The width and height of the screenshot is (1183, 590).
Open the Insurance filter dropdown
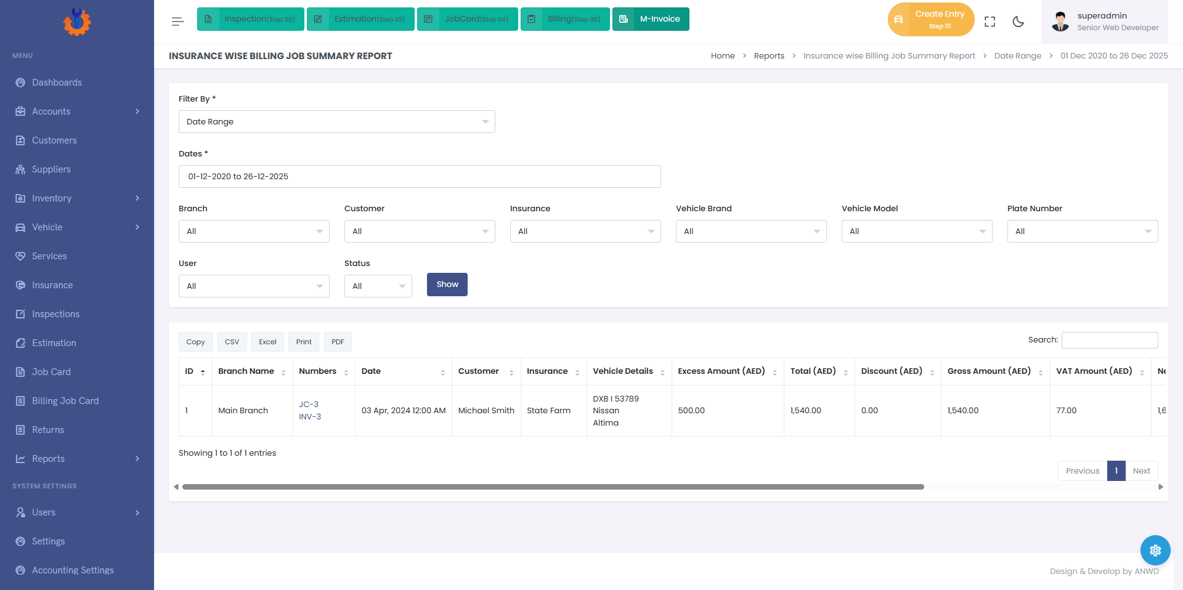pyautogui.click(x=585, y=232)
